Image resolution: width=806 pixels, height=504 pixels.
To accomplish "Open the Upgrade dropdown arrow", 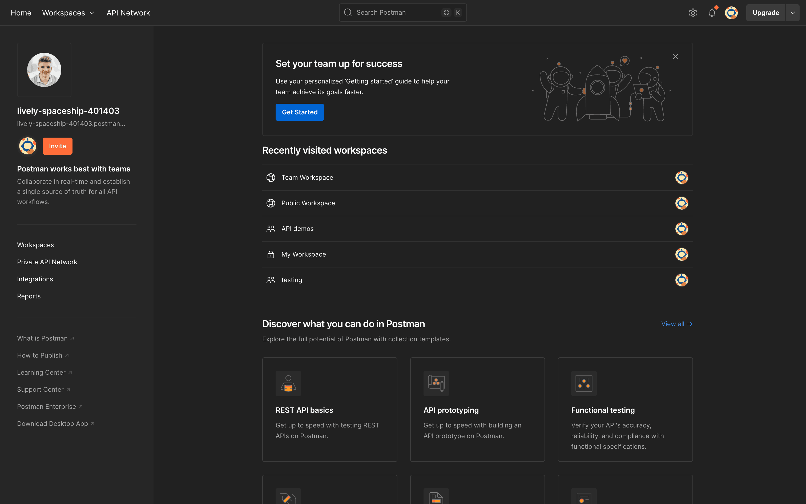I will [792, 13].
